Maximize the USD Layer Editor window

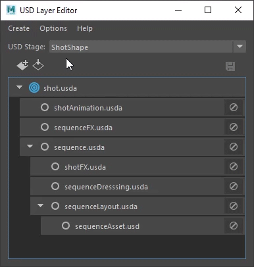[x=208, y=10]
